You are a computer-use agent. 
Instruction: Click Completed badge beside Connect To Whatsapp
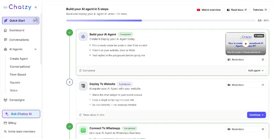click(130, 128)
